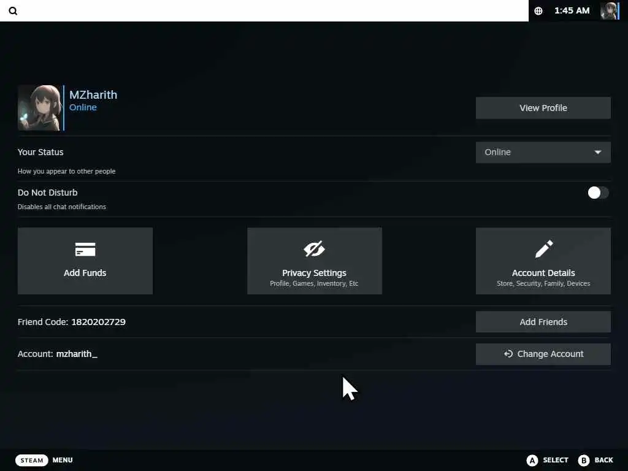Click the Friend Code 1820202729 text
Image resolution: width=628 pixels, height=471 pixels.
point(72,322)
